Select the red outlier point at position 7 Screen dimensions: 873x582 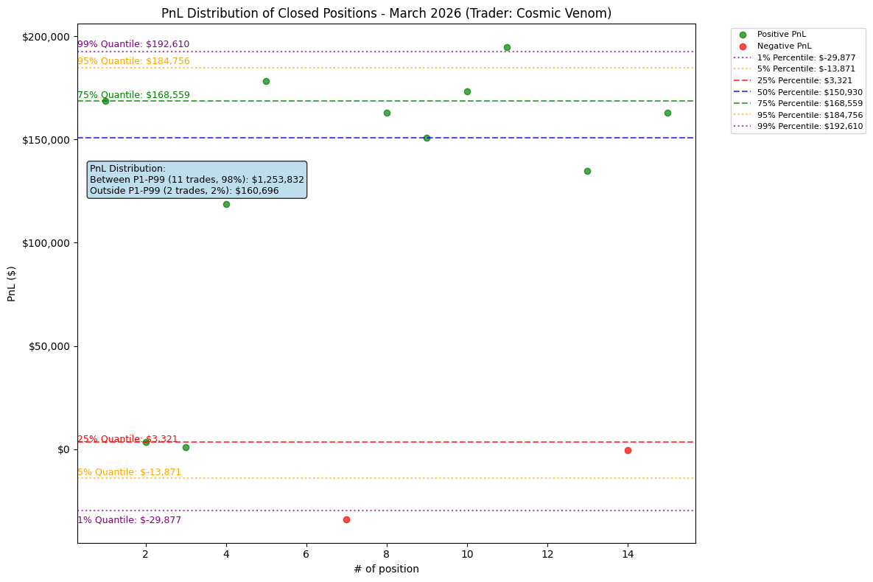point(346,519)
